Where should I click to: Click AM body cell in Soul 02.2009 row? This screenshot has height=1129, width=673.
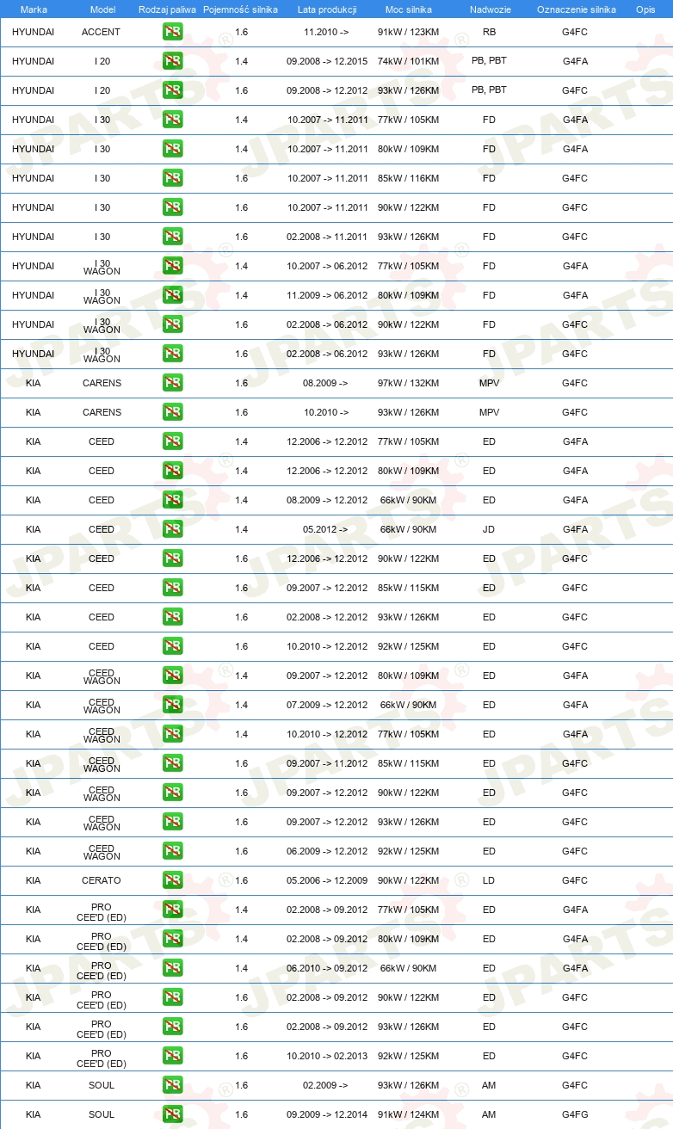click(x=489, y=1085)
